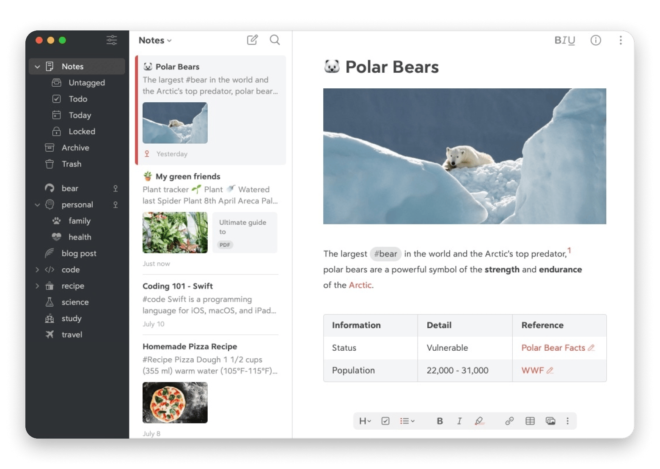660x469 pixels.
Task: Collapse the personal tag group
Action: [x=37, y=205]
